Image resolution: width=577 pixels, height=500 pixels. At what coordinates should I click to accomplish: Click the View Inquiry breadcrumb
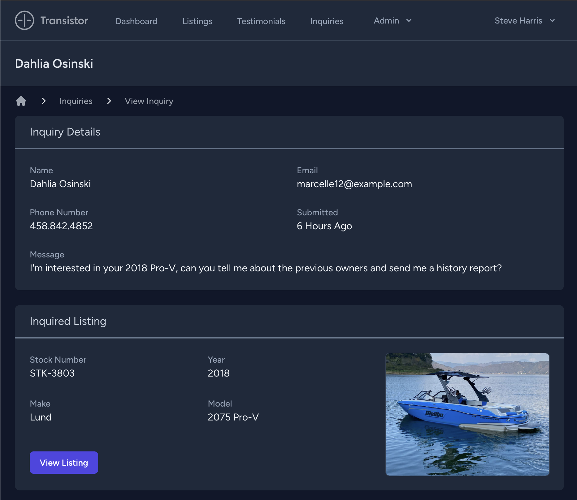[x=149, y=101]
